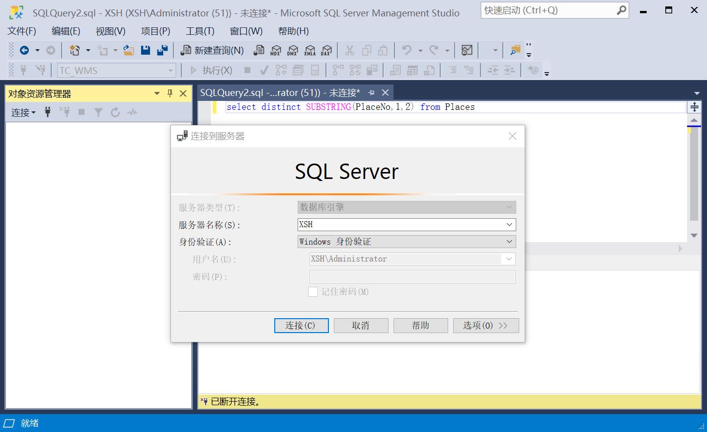Open the 编辑(E) menu
This screenshot has width=707, height=432.
click(66, 31)
